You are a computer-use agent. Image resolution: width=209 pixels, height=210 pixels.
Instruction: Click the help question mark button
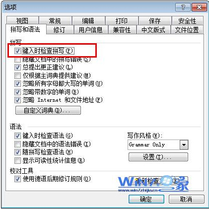[183, 7]
